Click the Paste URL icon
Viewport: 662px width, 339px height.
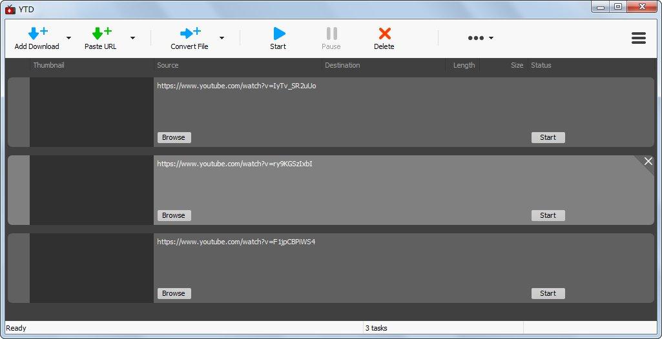[102, 33]
